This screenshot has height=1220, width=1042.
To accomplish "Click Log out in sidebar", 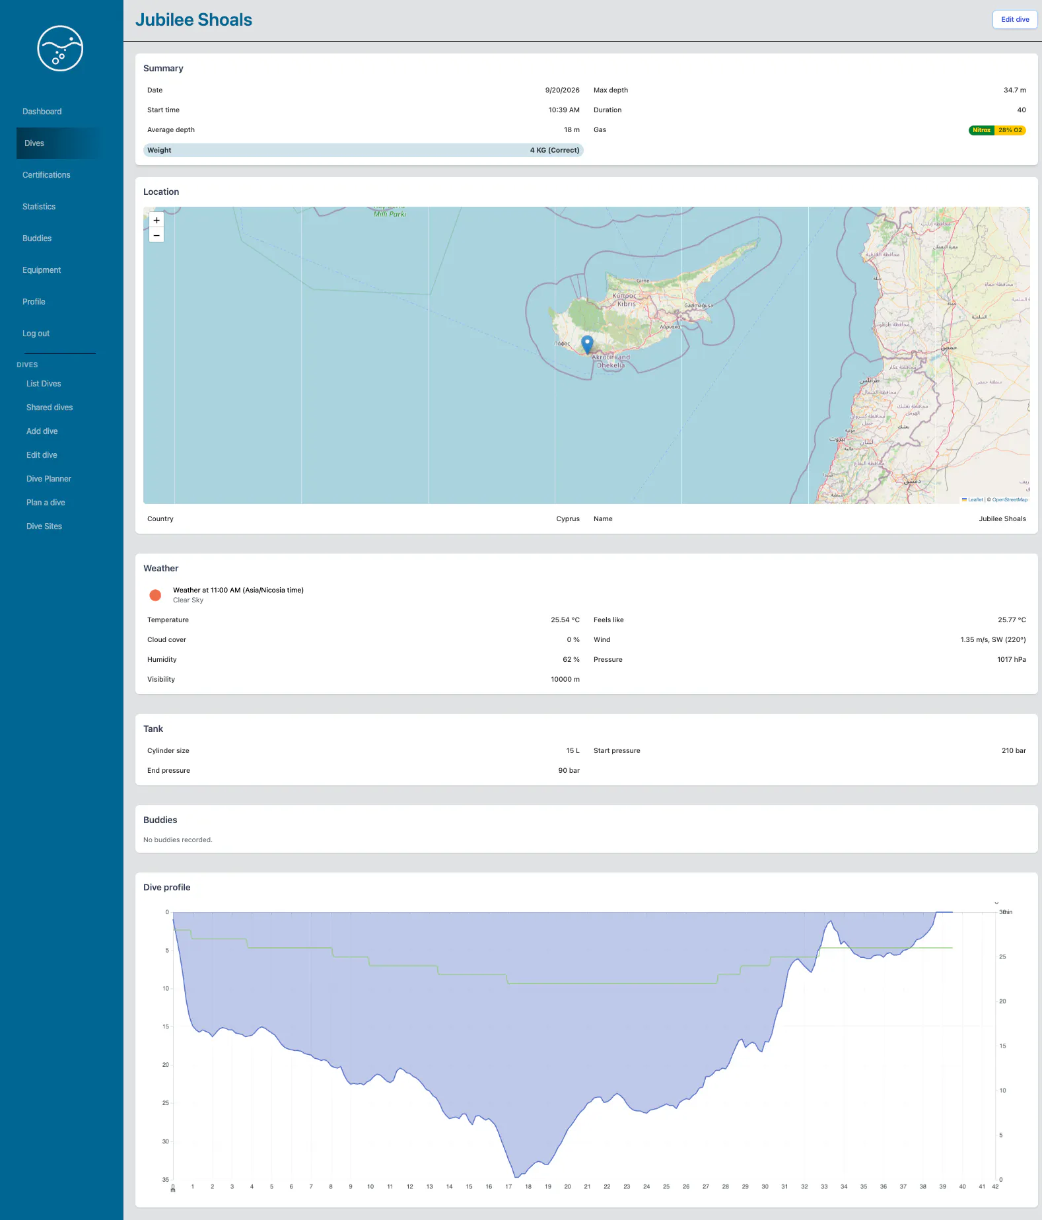I will (x=36, y=334).
